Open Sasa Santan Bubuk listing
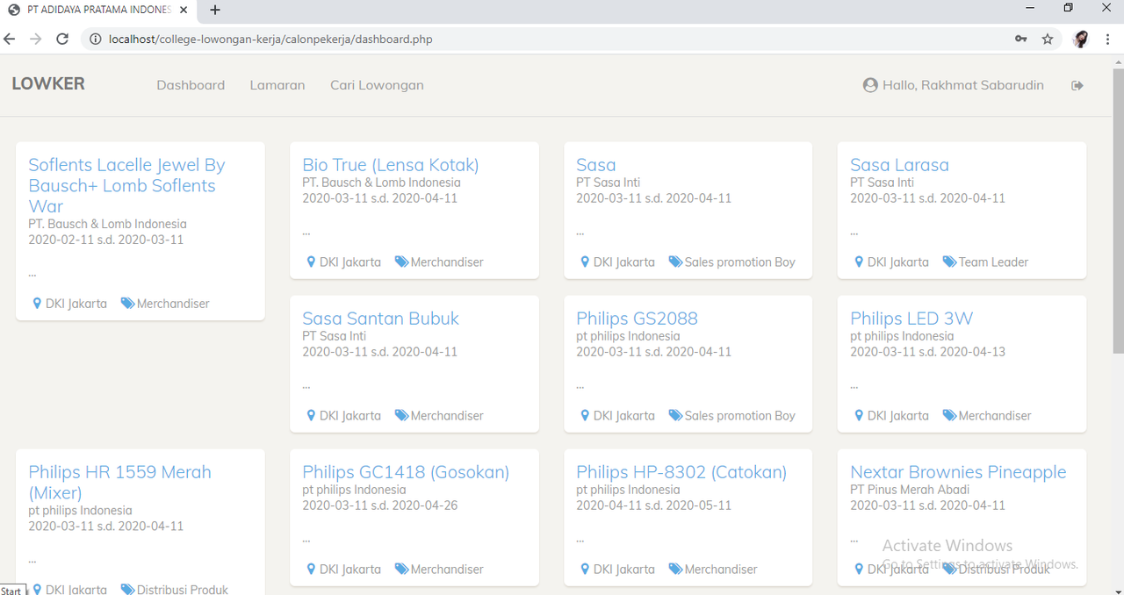The height and width of the screenshot is (595, 1124). (x=380, y=319)
